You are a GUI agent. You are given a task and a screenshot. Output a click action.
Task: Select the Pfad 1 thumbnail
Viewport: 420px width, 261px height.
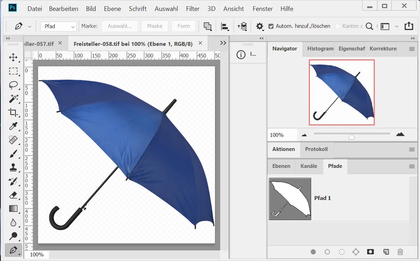pos(290,199)
